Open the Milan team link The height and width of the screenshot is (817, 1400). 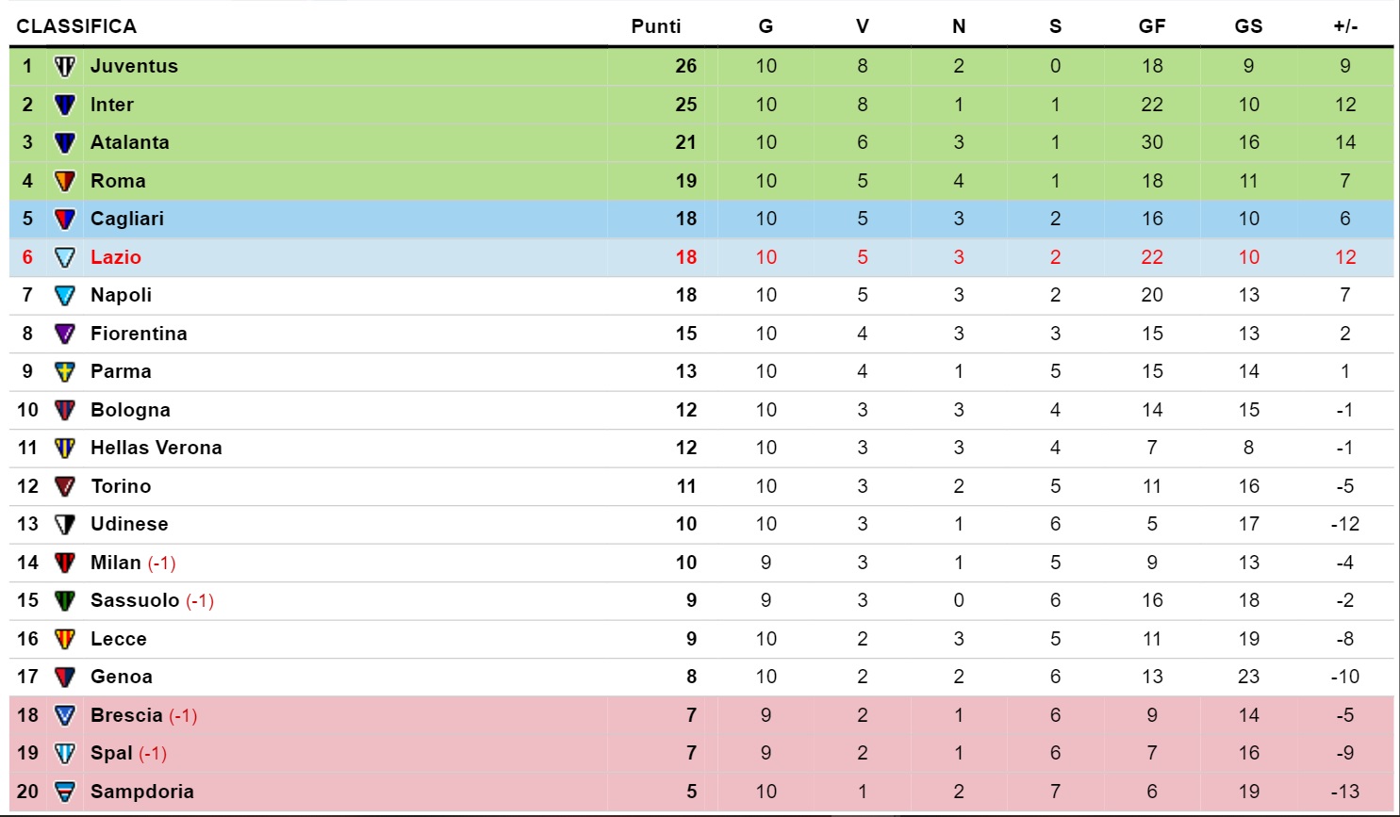(x=115, y=563)
